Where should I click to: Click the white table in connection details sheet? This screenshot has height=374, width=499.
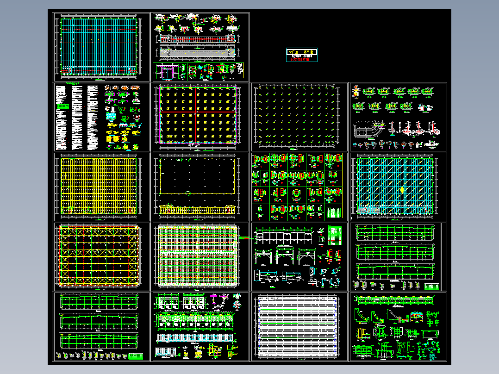point(334,212)
